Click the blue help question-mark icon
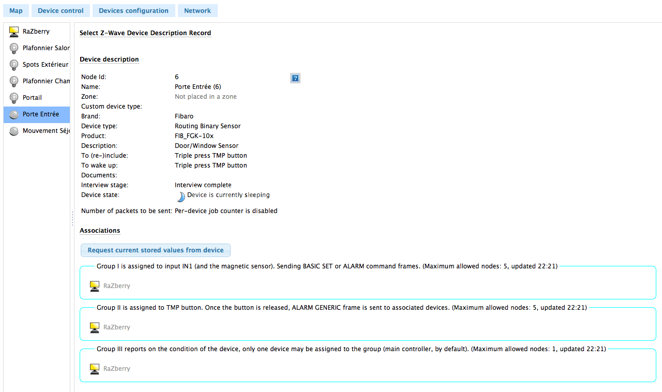662x392 pixels. coord(295,78)
